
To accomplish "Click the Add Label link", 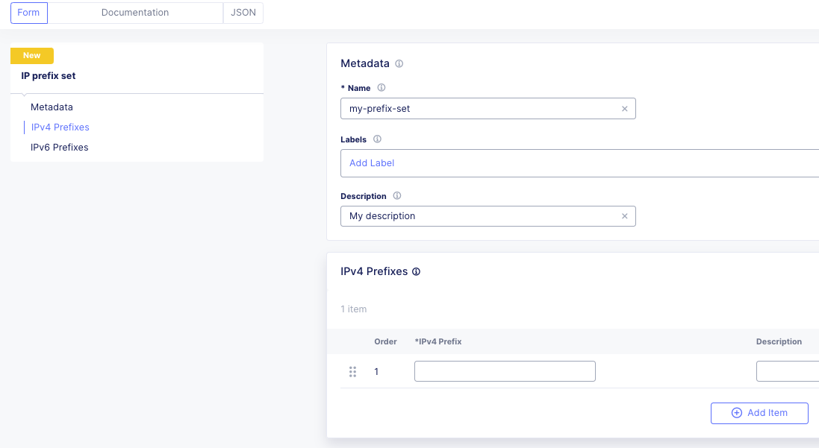I will click(371, 163).
